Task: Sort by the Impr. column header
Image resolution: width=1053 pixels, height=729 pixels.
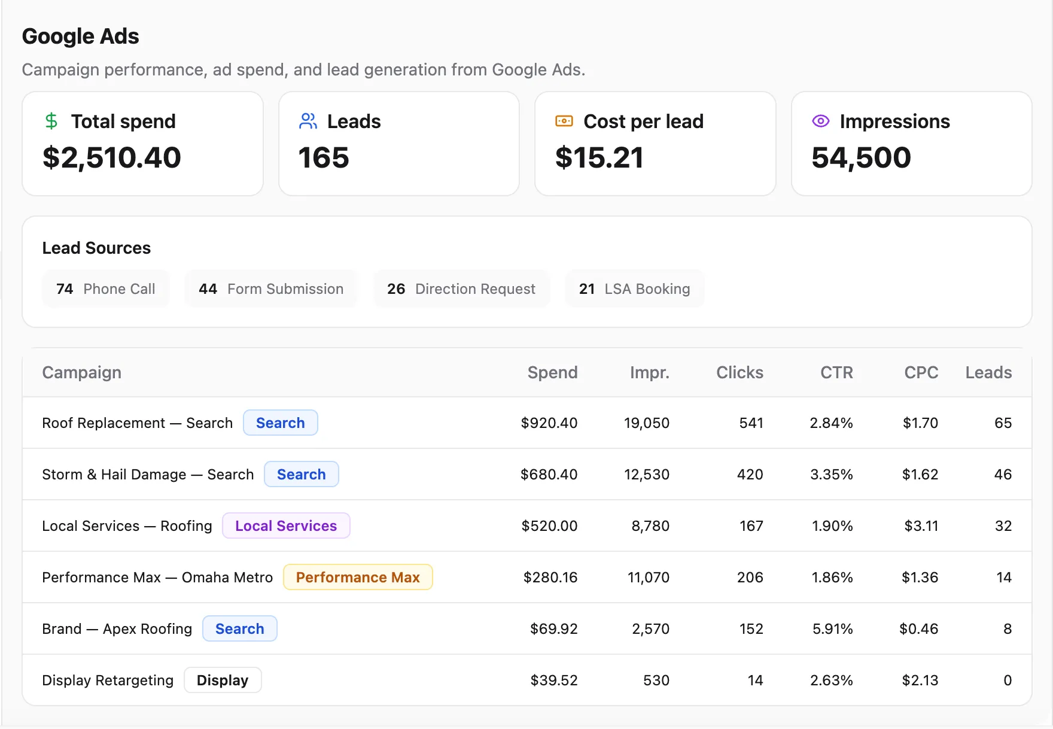Action: pyautogui.click(x=650, y=373)
